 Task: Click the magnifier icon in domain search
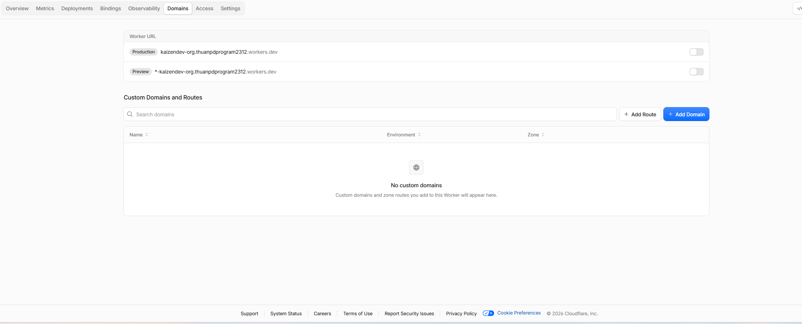(130, 114)
